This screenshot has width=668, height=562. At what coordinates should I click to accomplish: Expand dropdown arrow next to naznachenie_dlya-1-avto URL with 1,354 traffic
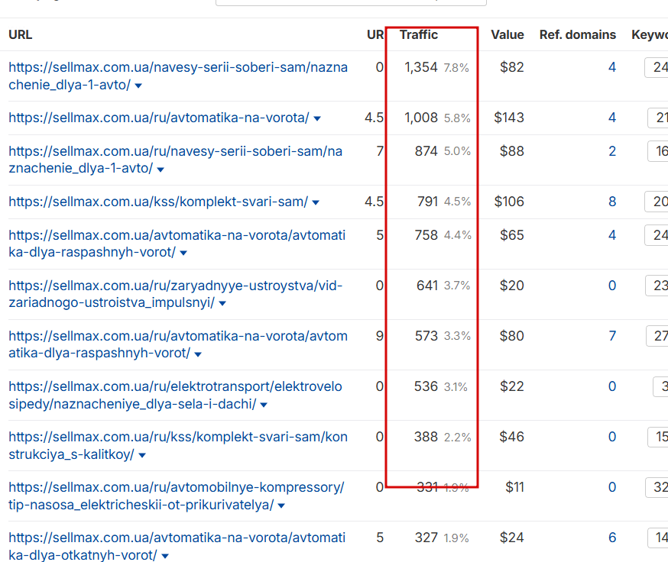tap(138, 86)
